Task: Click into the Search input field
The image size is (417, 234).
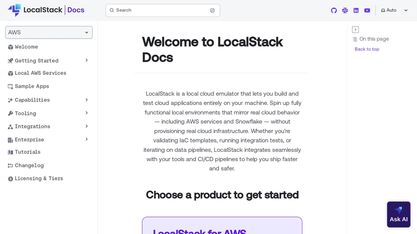Action: pos(163,10)
